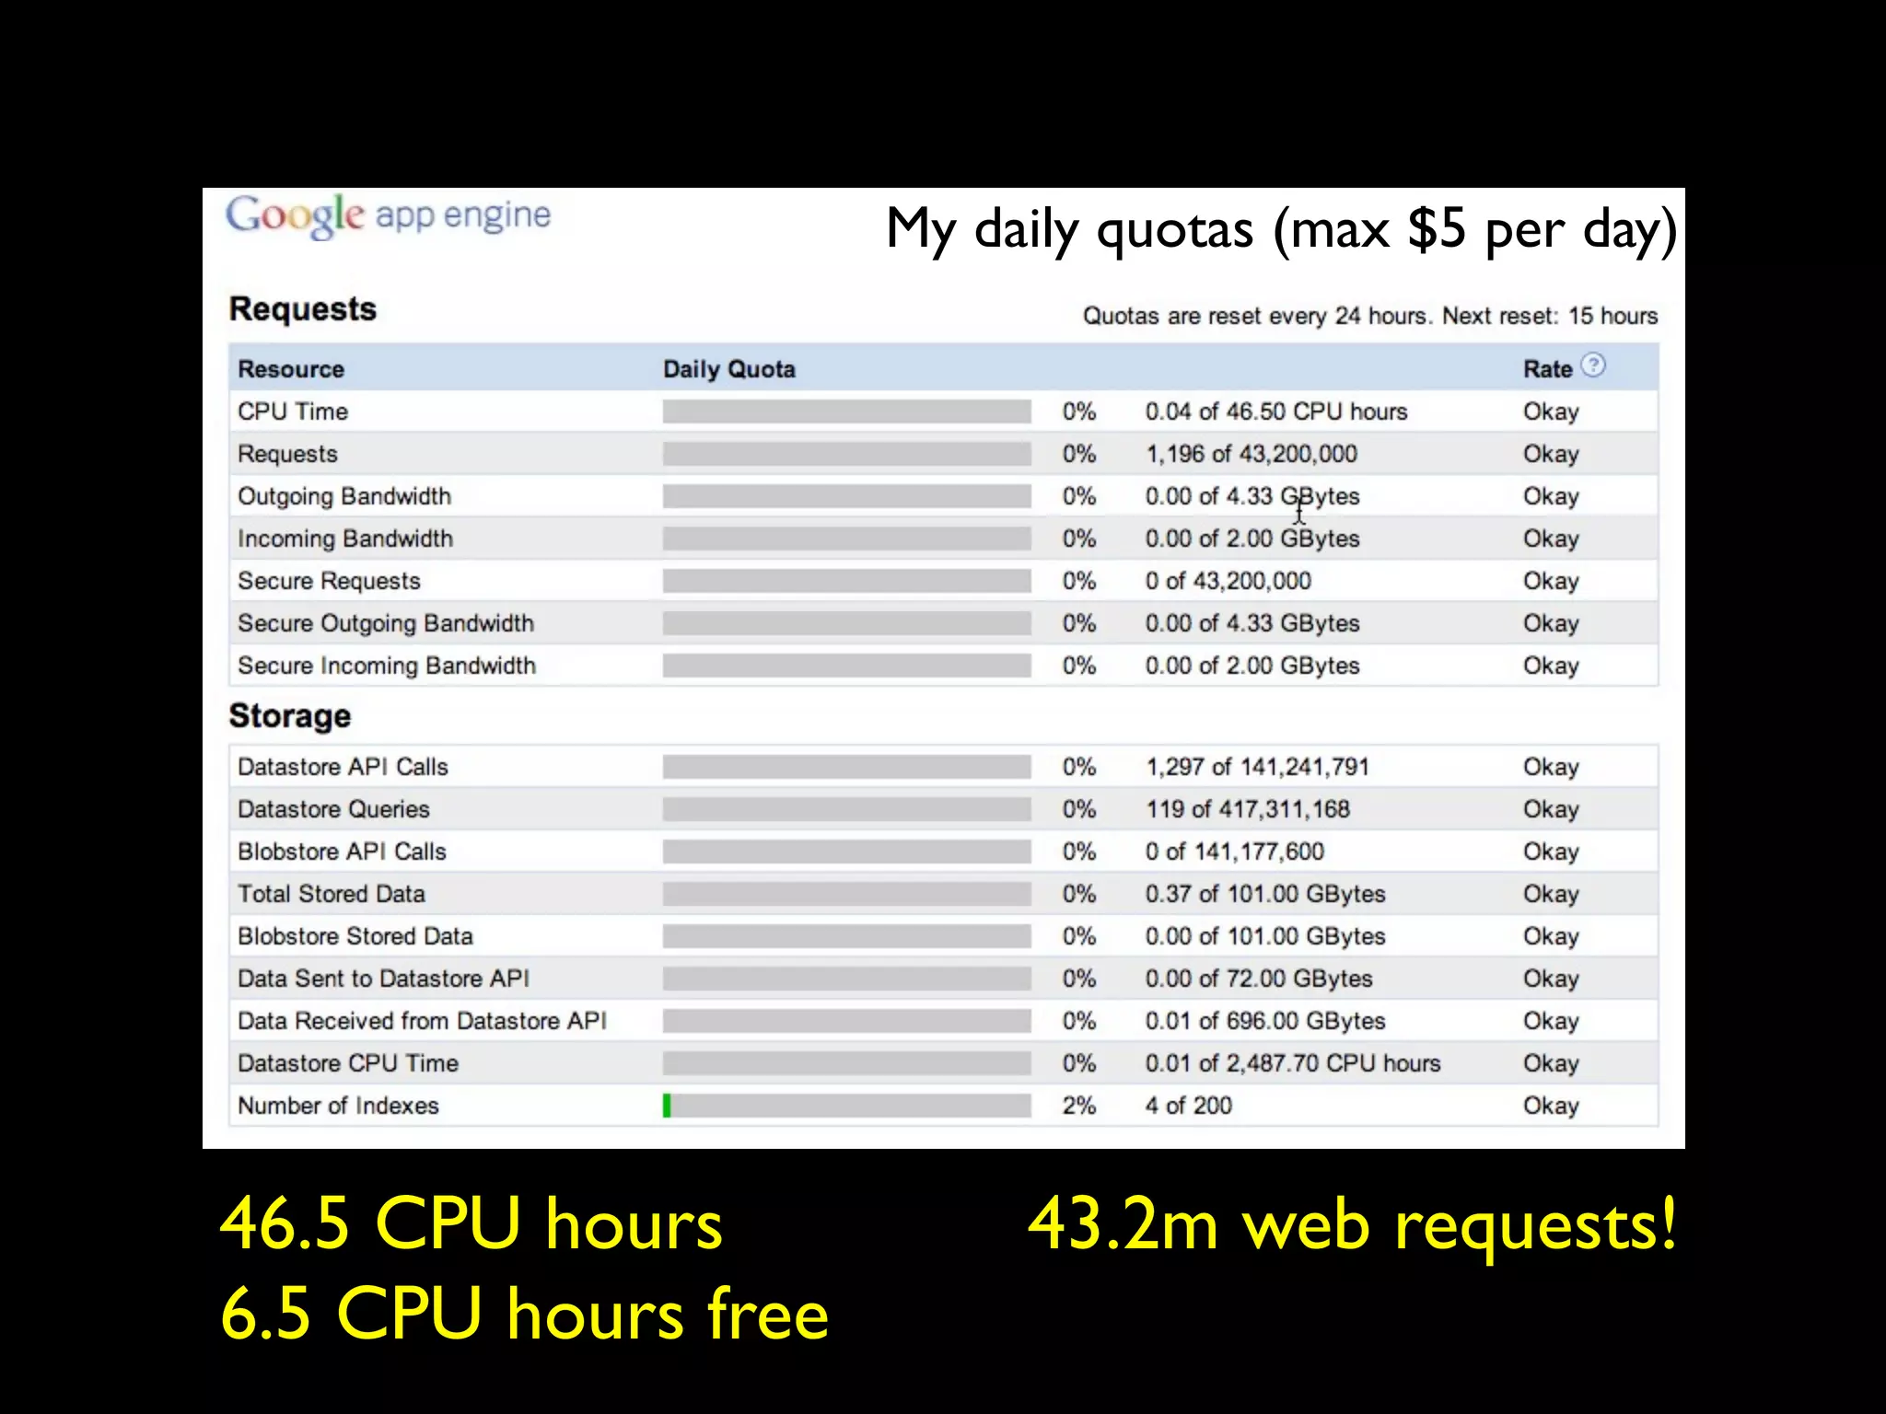
Task: Click 'Okay' rate in Number of Indexes row
Action: [1551, 1106]
